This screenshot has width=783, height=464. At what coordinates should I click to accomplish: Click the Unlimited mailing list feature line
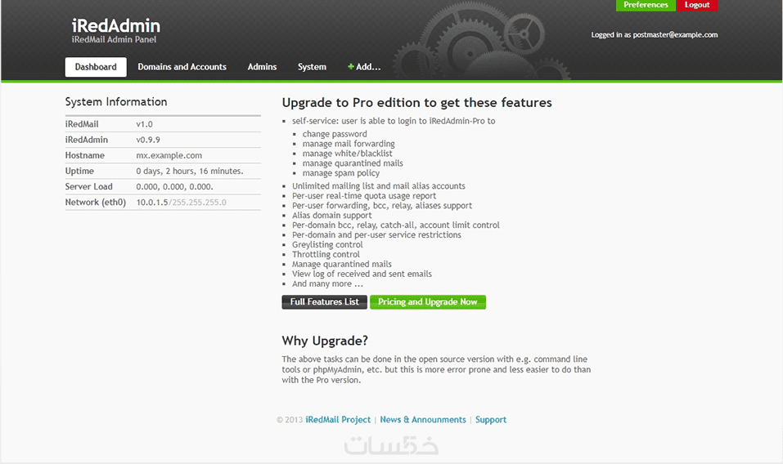point(379,186)
